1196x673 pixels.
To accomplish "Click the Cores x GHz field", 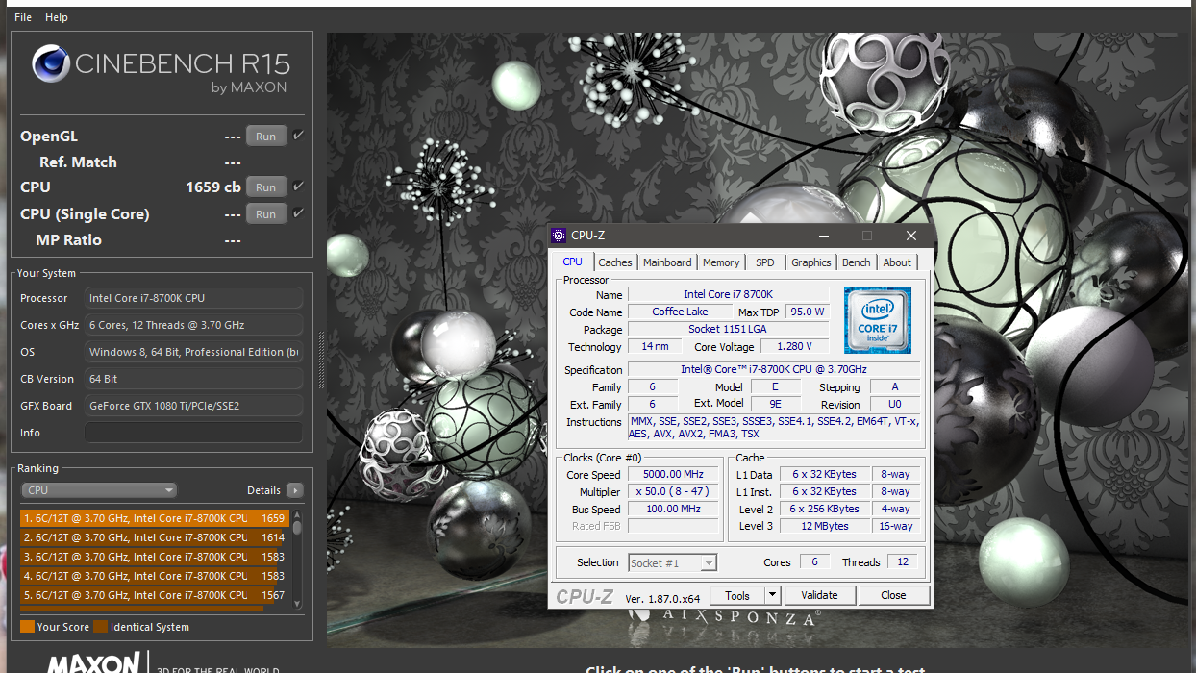I will pos(193,325).
